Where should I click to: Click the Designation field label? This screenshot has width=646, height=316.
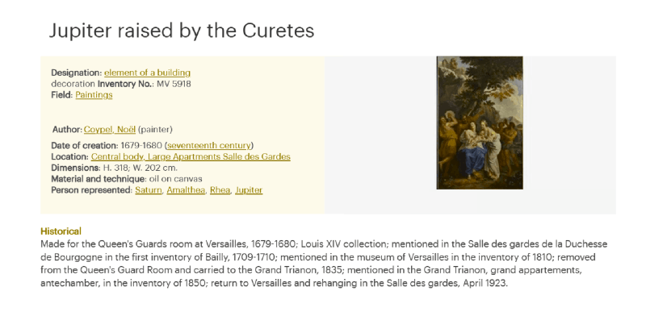76,73
